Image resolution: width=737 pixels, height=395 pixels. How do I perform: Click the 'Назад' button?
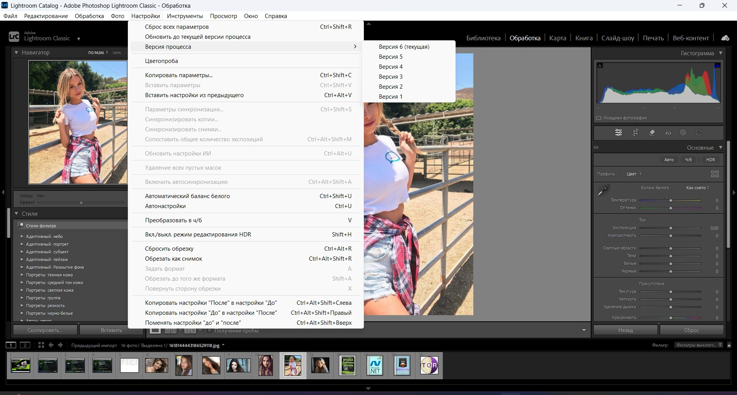[x=625, y=330]
